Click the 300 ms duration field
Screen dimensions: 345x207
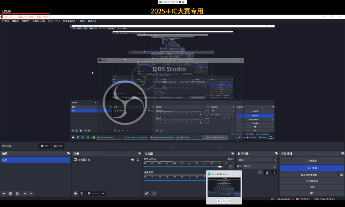tap(257, 166)
